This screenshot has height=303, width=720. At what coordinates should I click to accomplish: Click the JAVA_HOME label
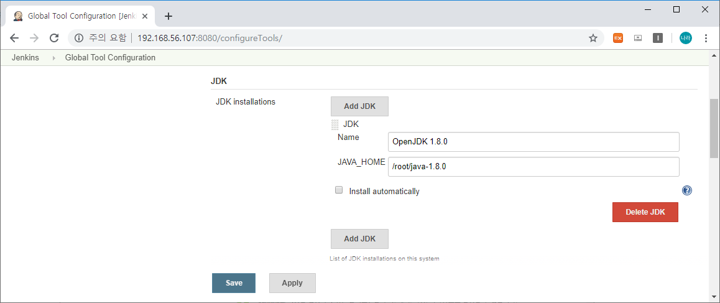click(361, 162)
